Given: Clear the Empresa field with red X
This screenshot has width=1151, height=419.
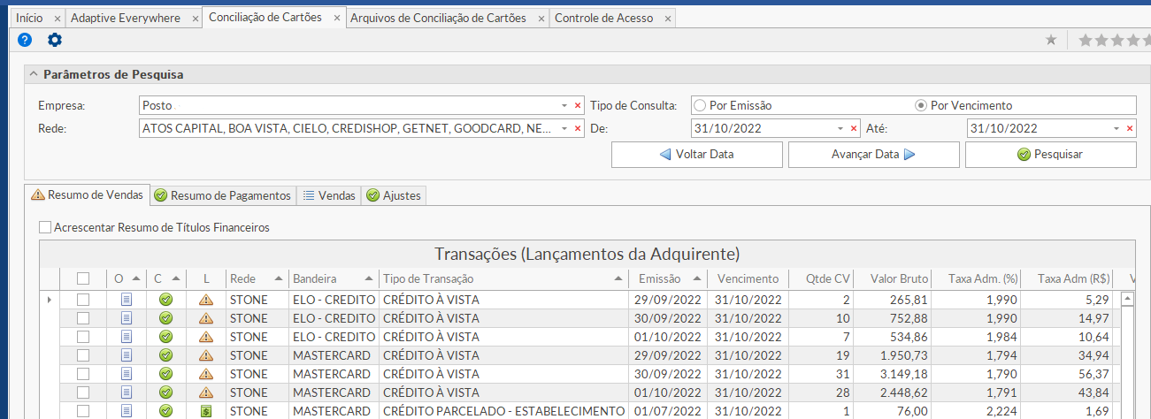Looking at the screenshot, I should (x=578, y=105).
